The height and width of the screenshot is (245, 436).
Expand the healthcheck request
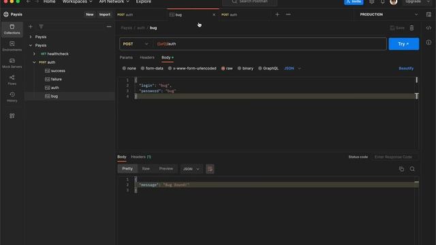click(x=34, y=54)
